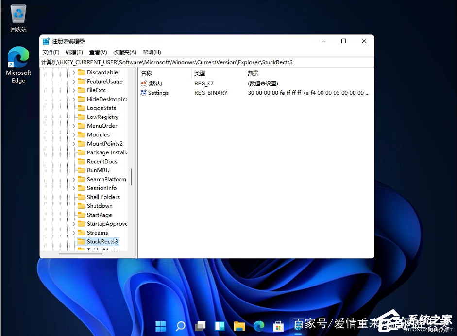Open the Windows Start button
Viewport: 457px width, 336px height.
161,326
